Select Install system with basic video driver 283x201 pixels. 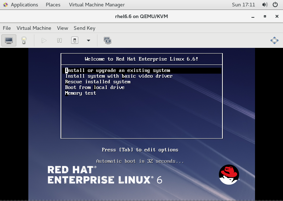119,76
